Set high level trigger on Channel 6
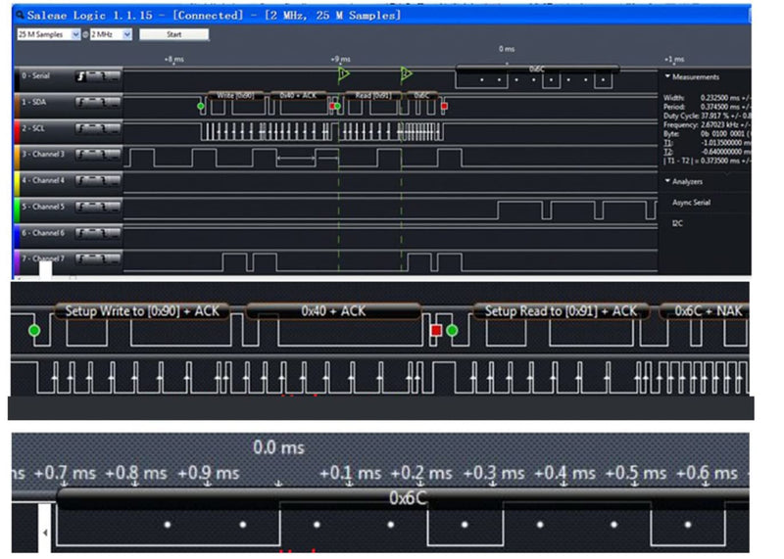This screenshot has height=559, width=784. point(91,233)
